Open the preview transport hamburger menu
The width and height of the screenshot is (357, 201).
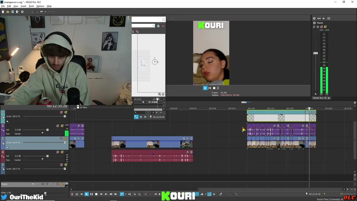point(218,88)
